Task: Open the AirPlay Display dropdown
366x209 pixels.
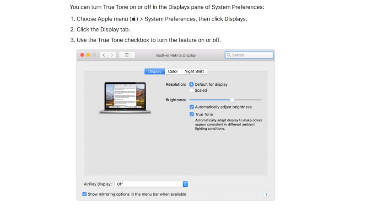Action: pyautogui.click(x=151, y=184)
